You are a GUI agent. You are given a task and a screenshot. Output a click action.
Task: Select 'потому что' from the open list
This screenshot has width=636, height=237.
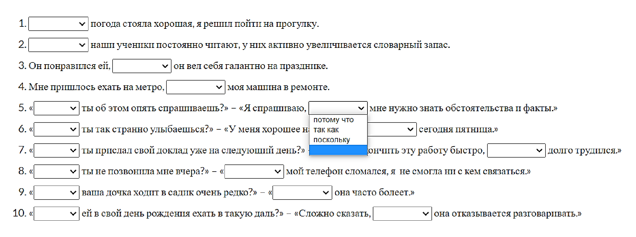[333, 120]
